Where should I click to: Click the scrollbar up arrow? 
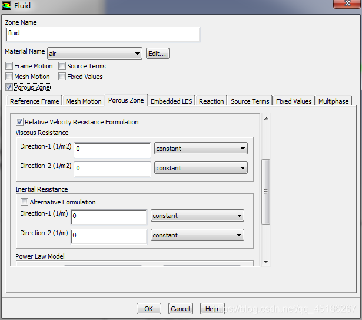coord(266,118)
